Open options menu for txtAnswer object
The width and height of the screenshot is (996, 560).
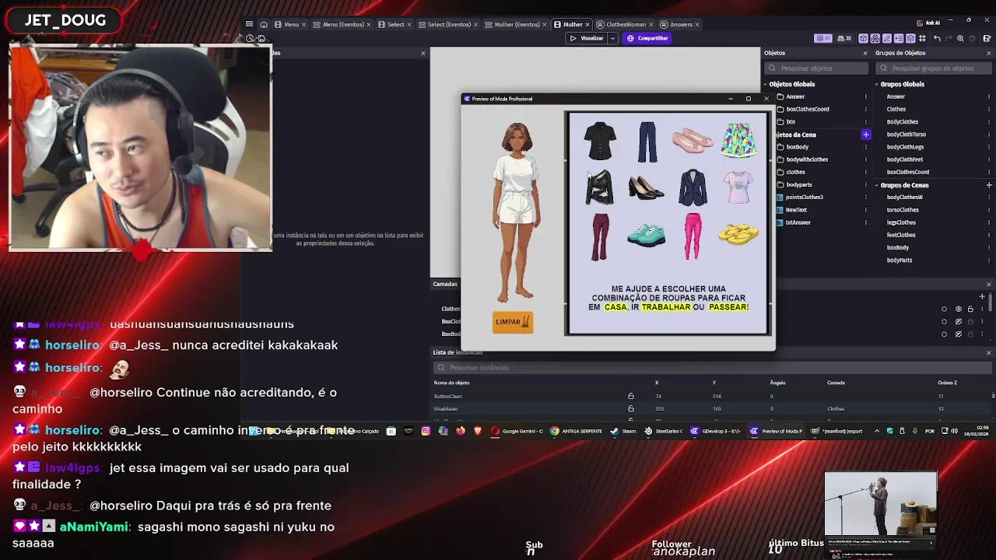point(865,222)
